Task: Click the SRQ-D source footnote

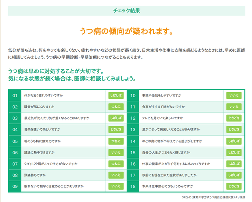Action: (214, 197)
